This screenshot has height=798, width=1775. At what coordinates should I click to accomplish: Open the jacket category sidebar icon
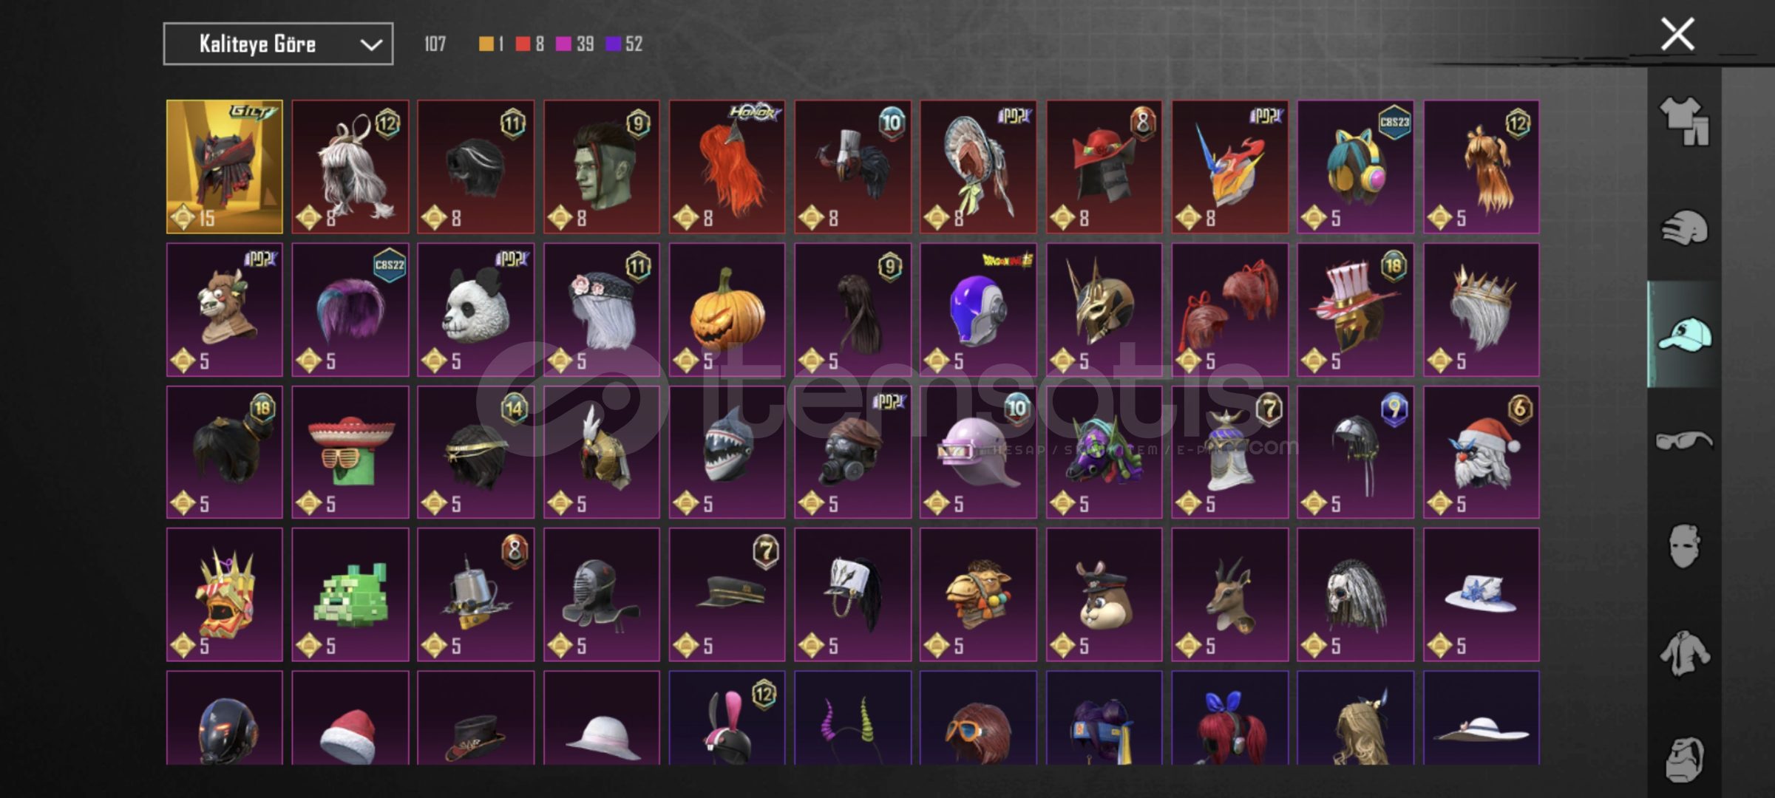pyautogui.click(x=1684, y=653)
